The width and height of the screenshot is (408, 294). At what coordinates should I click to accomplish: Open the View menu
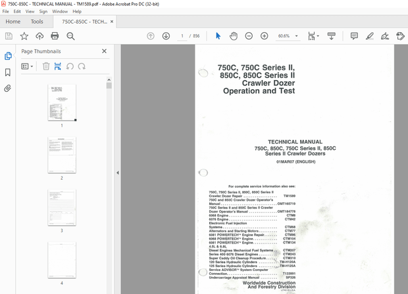[30, 11]
